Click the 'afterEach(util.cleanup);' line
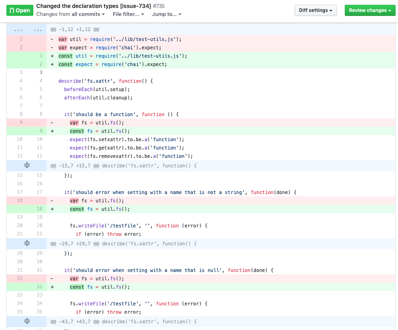This screenshot has height=330, width=398. [x=98, y=97]
